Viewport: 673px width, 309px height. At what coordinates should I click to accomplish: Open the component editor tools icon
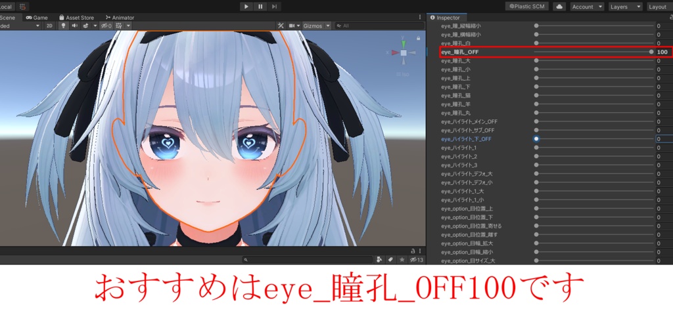pos(281,26)
